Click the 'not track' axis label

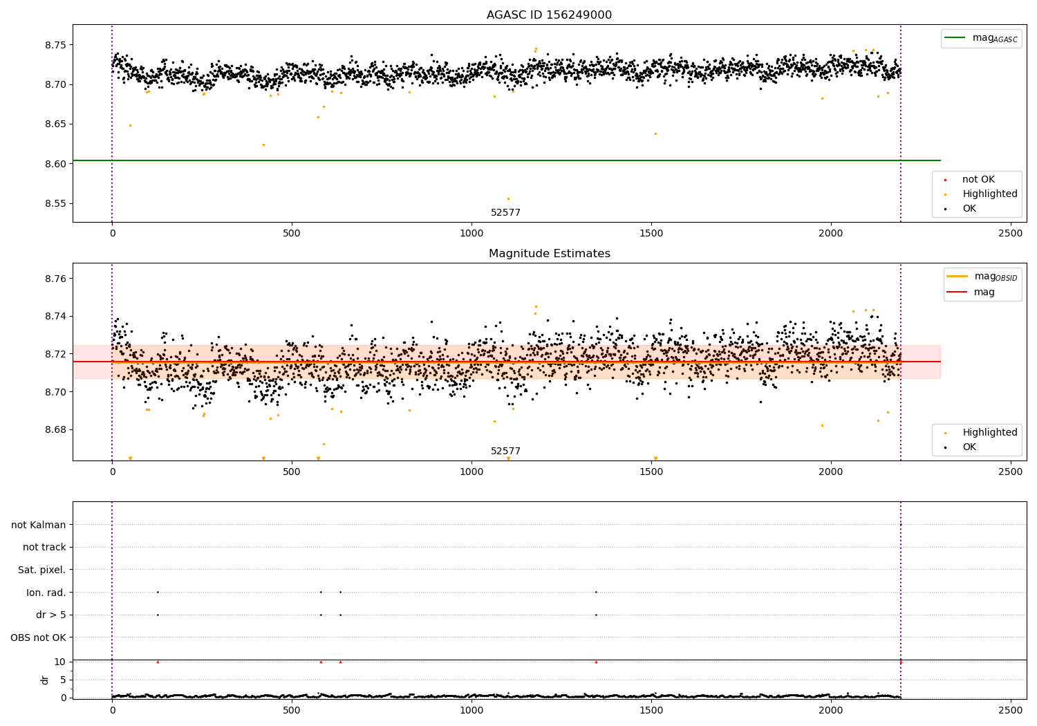point(44,548)
